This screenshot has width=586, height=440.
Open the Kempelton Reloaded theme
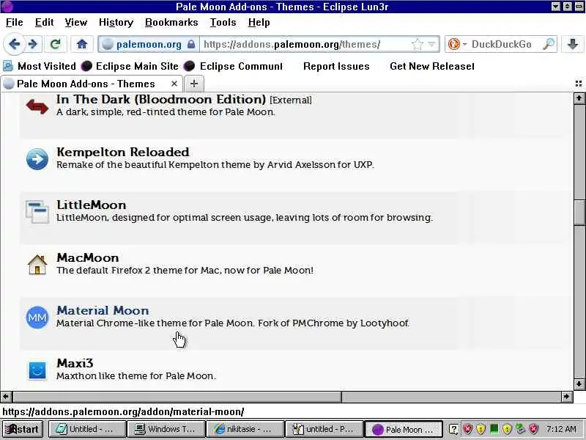[122, 152]
